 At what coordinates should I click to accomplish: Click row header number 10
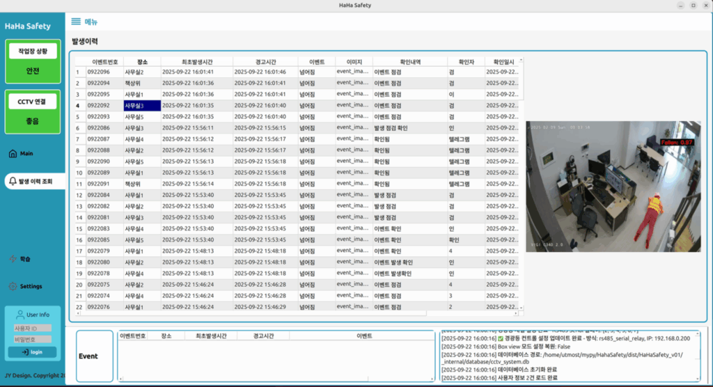tap(79, 173)
